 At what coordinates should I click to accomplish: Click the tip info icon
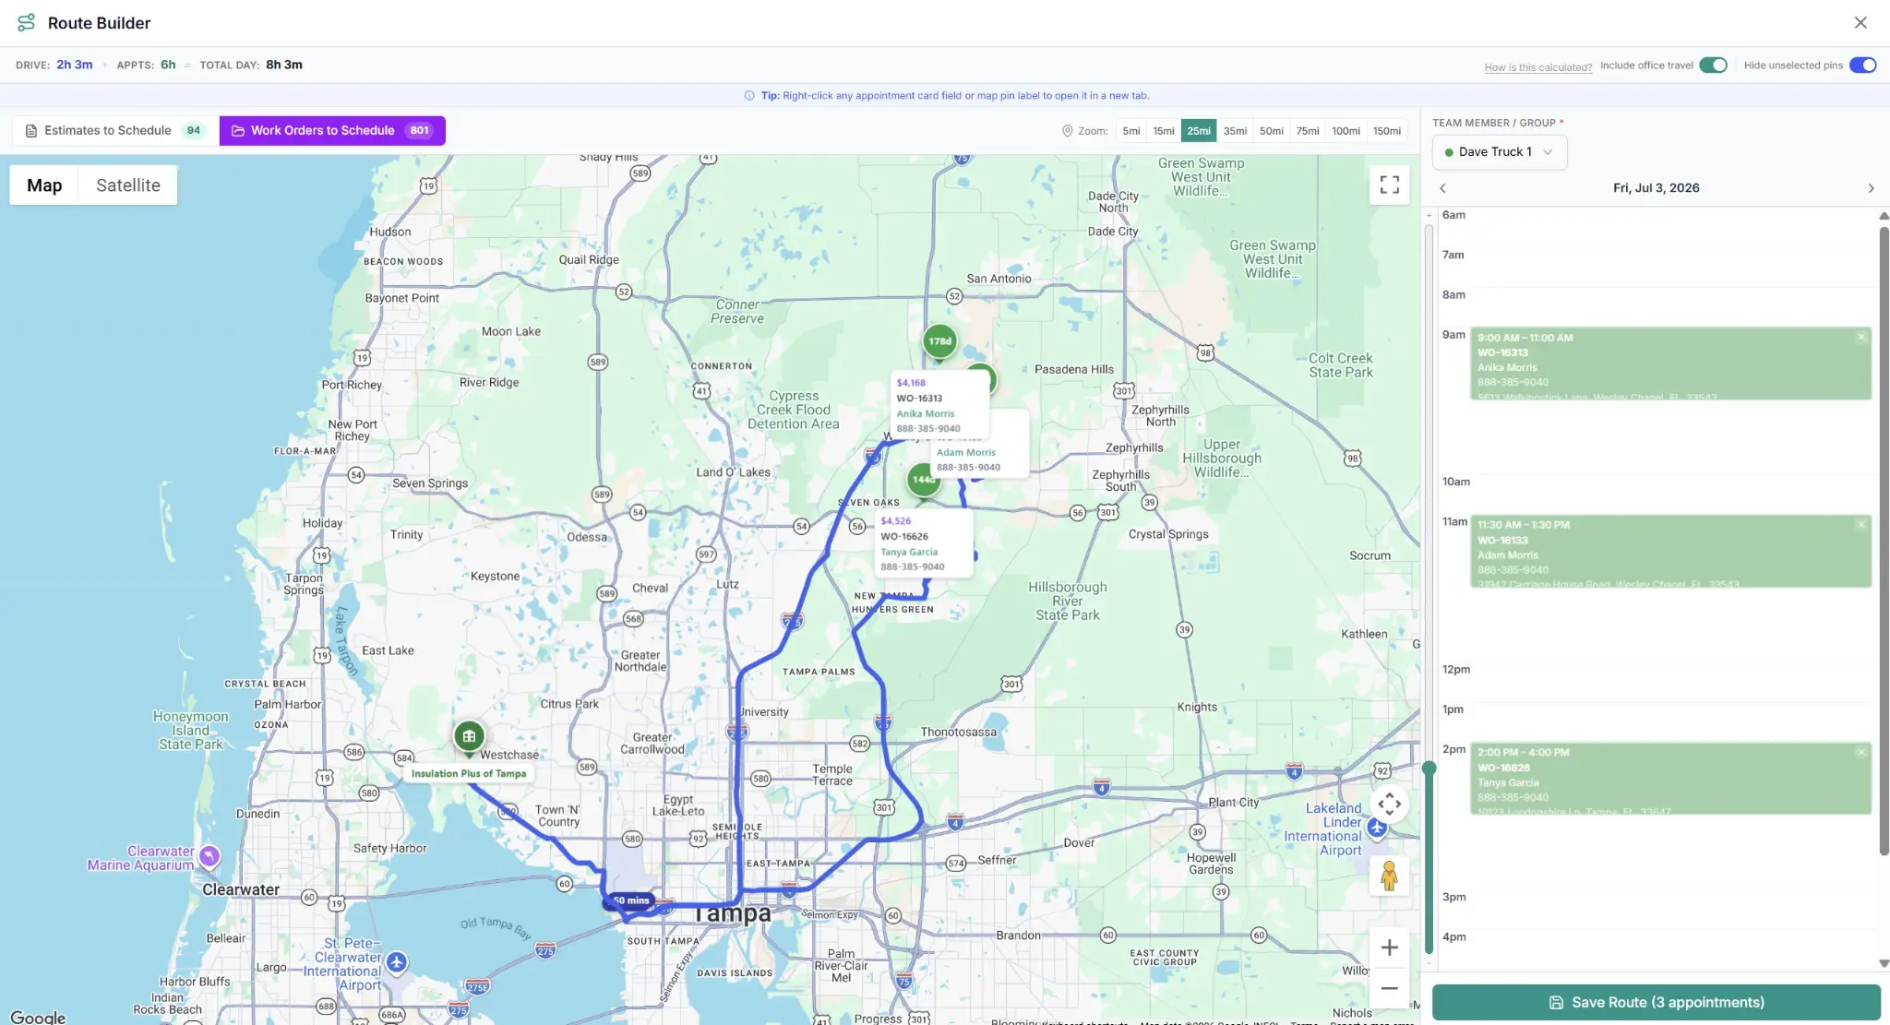tap(748, 96)
